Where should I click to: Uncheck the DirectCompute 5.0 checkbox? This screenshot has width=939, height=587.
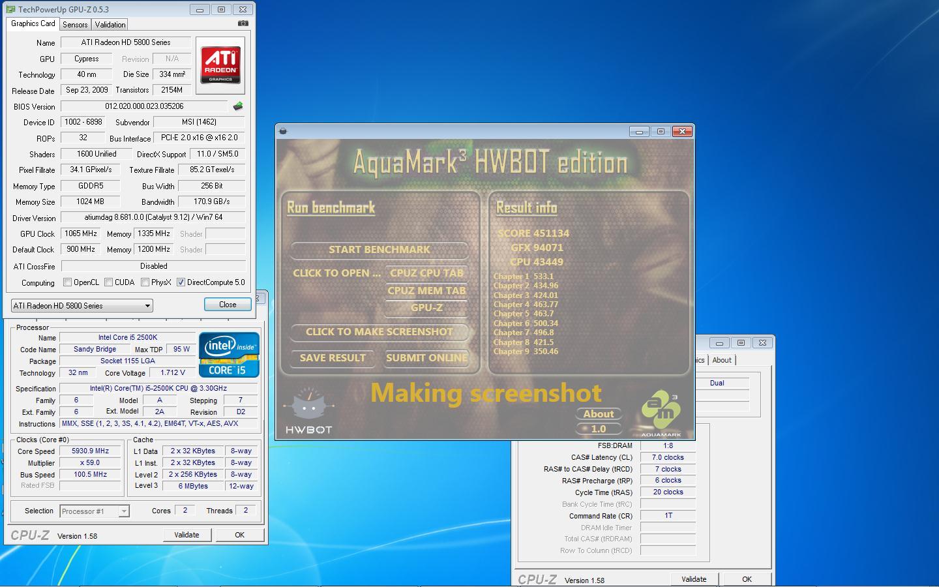tap(181, 282)
